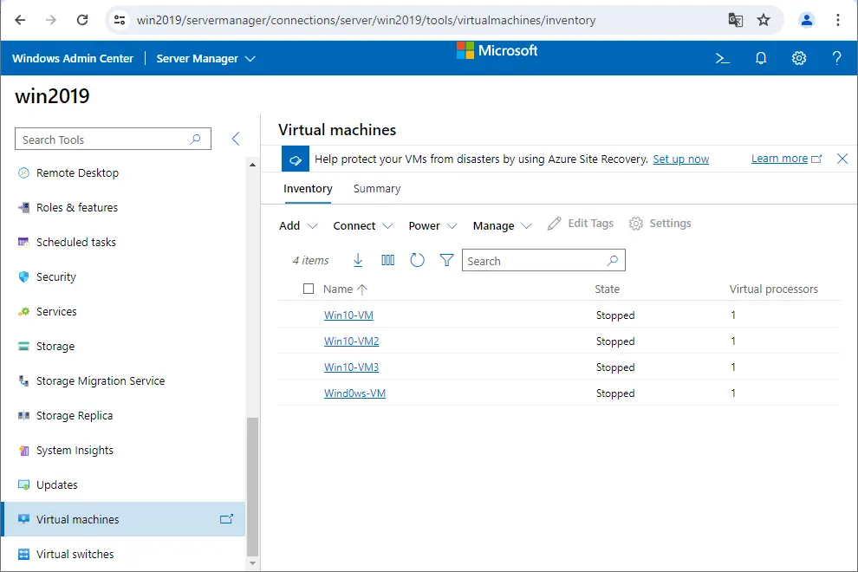Open the choose columns icon
The height and width of the screenshot is (572, 858).
pyautogui.click(x=387, y=260)
